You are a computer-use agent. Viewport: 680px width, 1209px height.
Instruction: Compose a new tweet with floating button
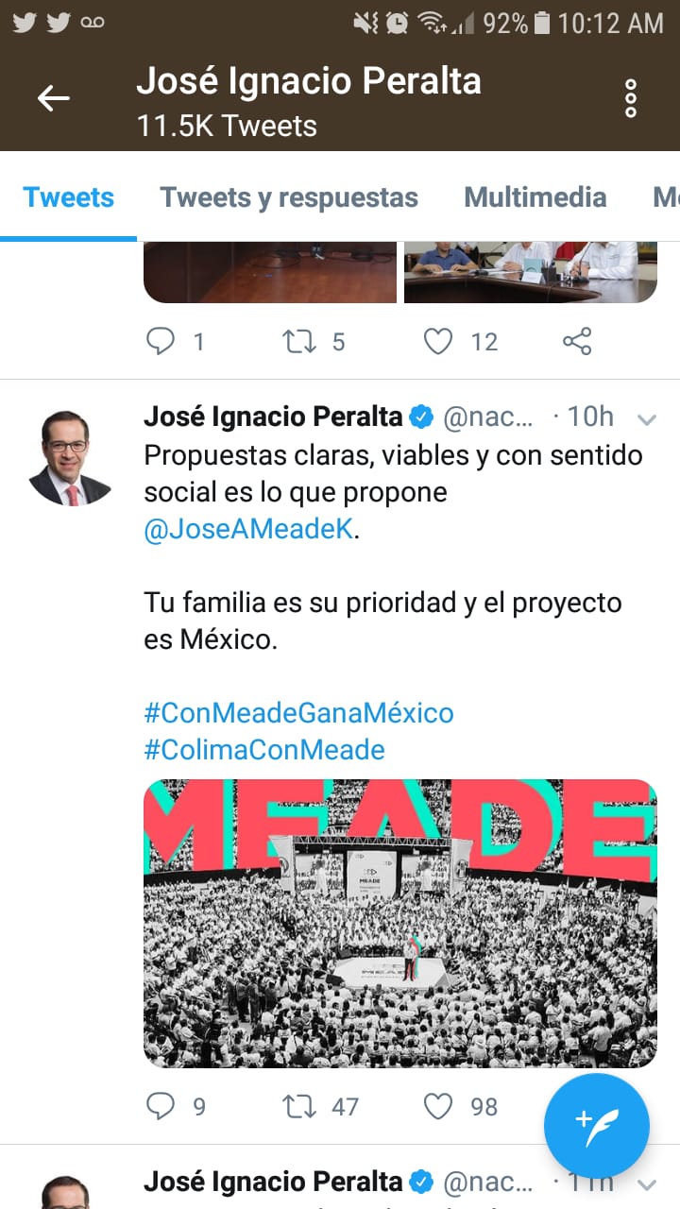tap(597, 1126)
